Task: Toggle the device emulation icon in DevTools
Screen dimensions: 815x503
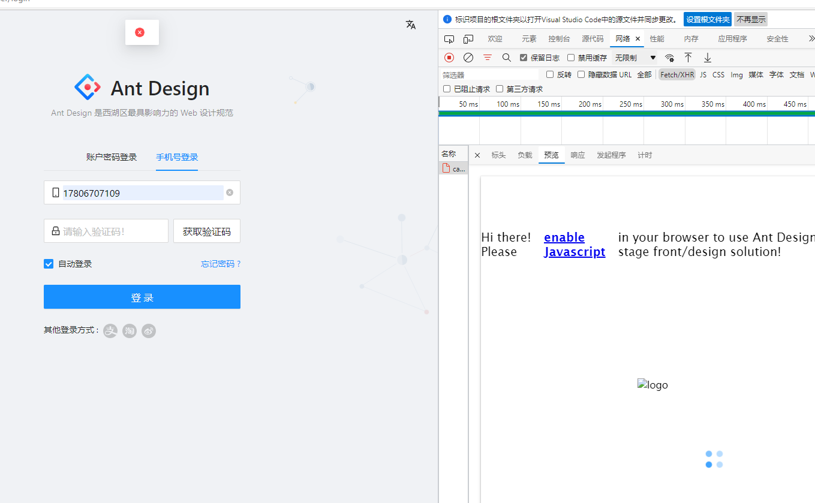Action: (468, 39)
